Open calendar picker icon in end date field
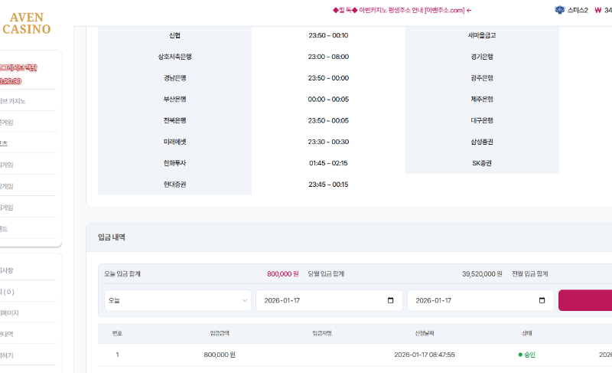The height and width of the screenshot is (373, 612). (542, 300)
